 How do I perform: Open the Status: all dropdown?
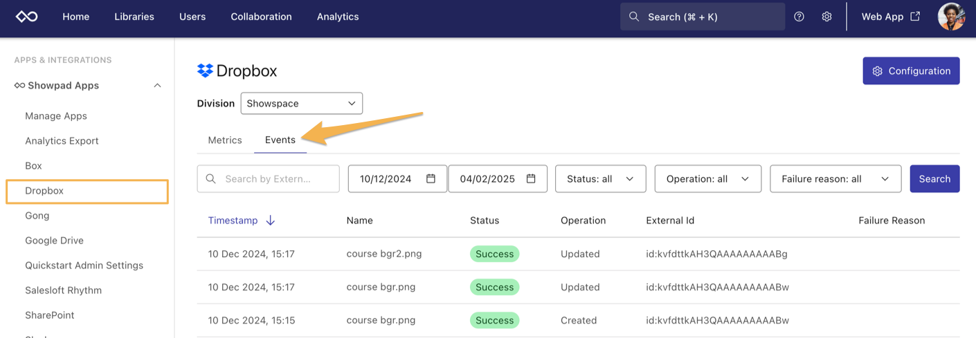(x=600, y=178)
